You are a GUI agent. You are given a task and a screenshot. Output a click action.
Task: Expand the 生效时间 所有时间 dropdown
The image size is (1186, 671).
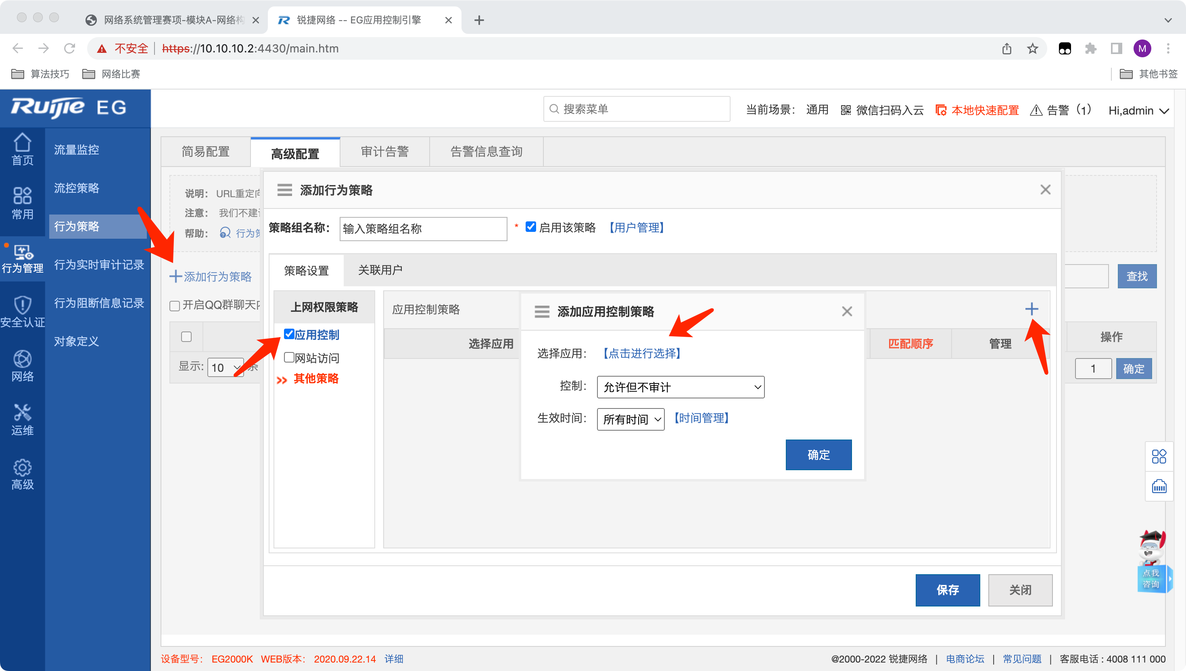[x=630, y=419]
